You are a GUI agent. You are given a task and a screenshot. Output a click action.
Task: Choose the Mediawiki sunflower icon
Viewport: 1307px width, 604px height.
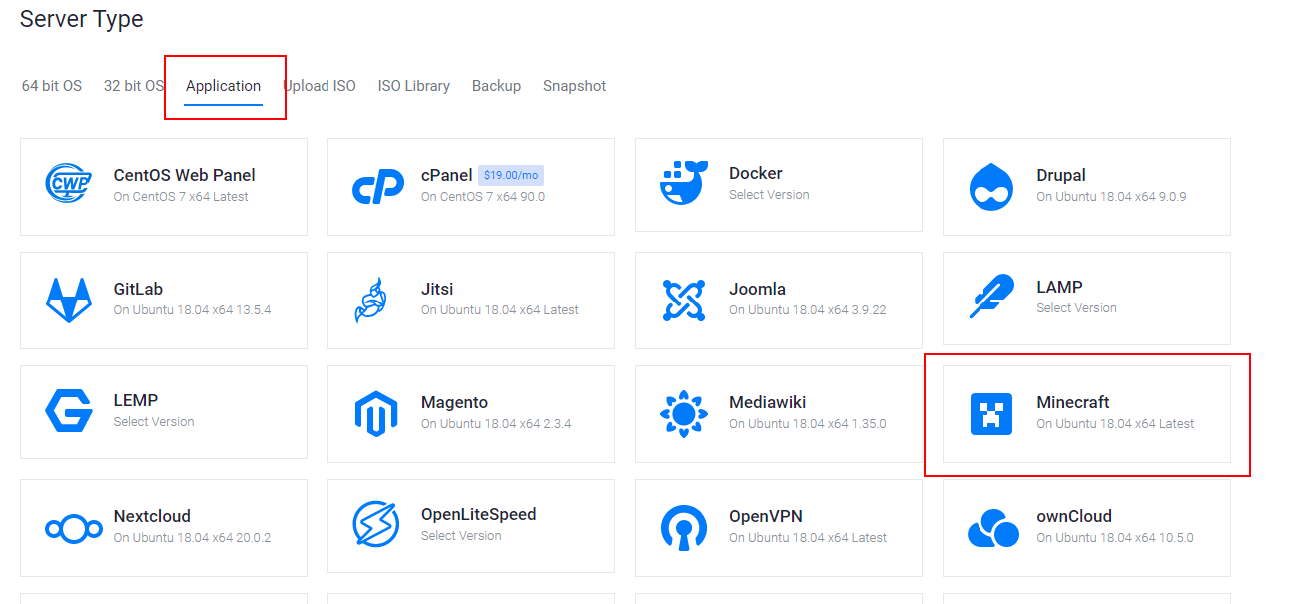pyautogui.click(x=684, y=413)
